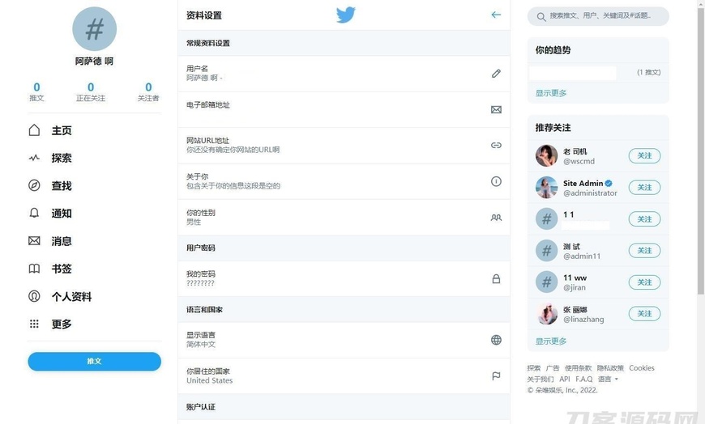Open the 语言 dropdown in footer
Screen dimensions: 705x424
(x=608, y=379)
